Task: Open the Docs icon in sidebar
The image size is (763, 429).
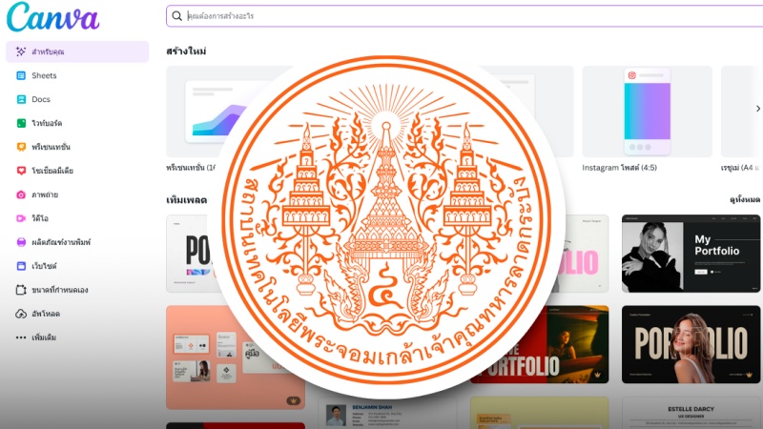Action: 21,99
